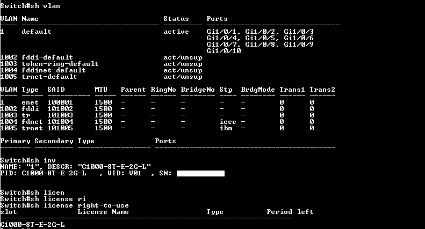Screen dimensions: 425x229
Task: Click port Gi1/0/10 in the list
Action: click(224, 51)
